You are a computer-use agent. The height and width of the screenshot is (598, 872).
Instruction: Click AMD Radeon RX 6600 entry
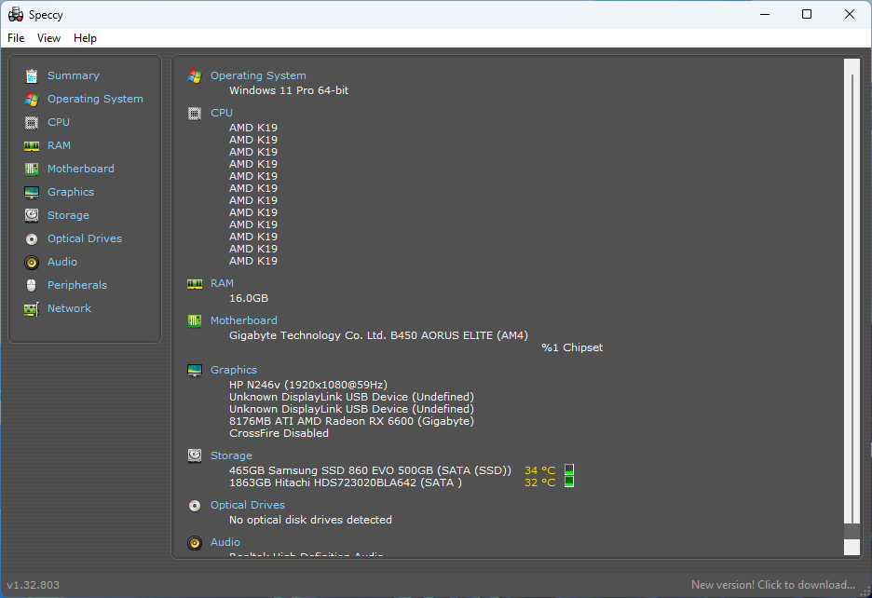351,421
